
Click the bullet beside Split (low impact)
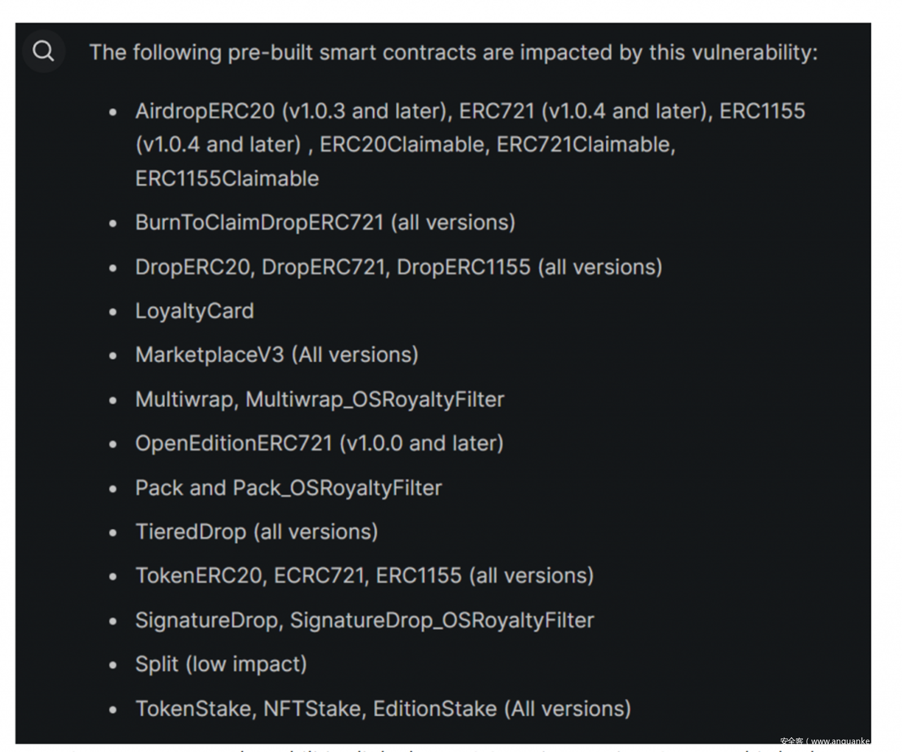tap(113, 665)
